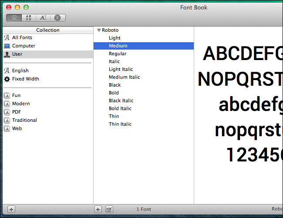Click the PDF collection icon
The height and width of the screenshot is (218, 283).
pos(7,112)
